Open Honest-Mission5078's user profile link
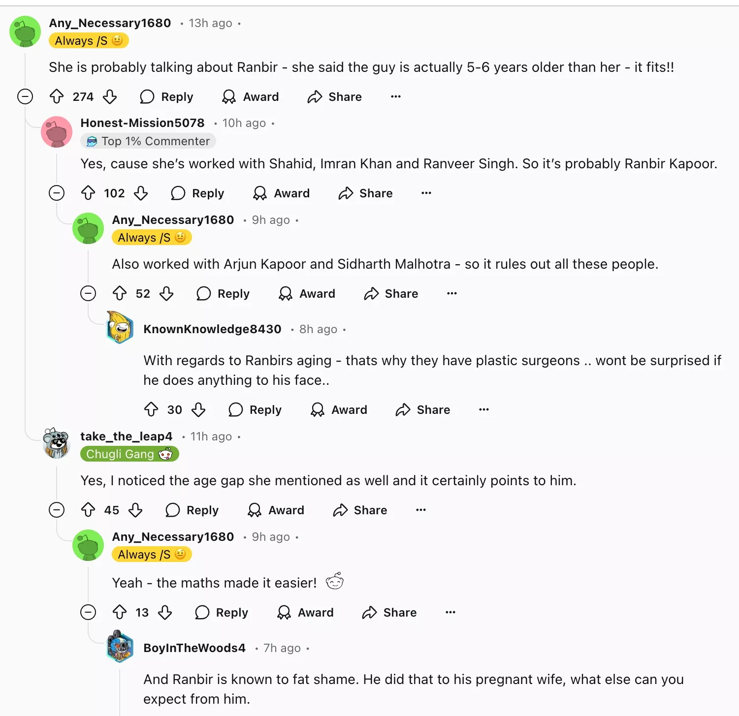739x716 pixels. click(x=142, y=123)
